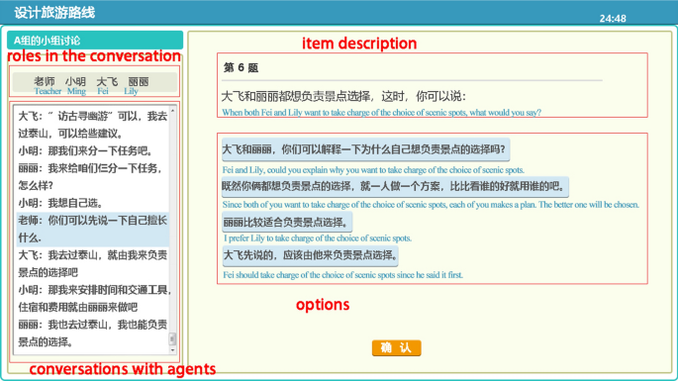
Task: Click the conversation scrollbar up arrow
Action: click(172, 111)
